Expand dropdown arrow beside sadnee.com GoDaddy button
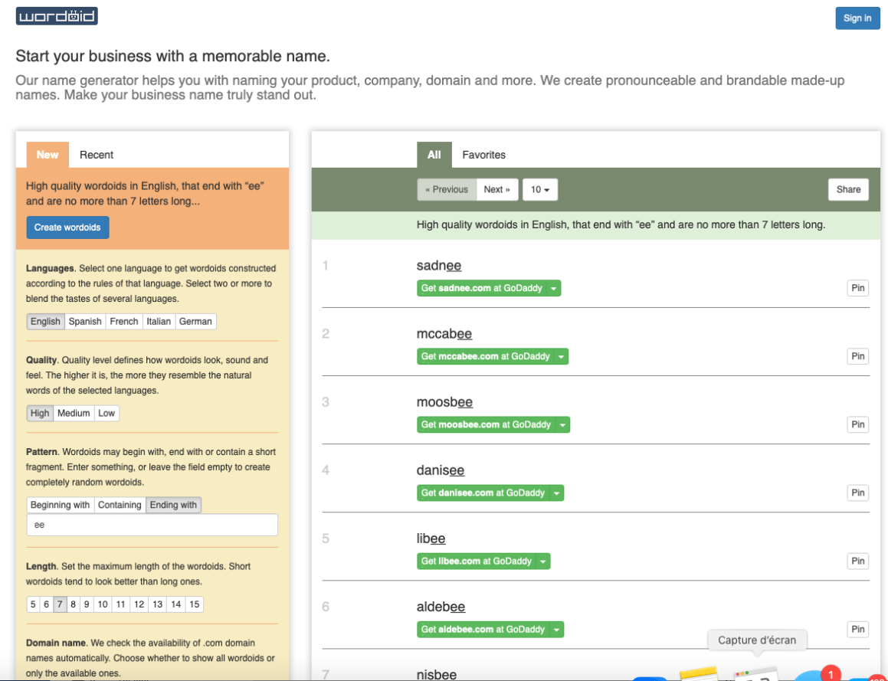 point(554,289)
